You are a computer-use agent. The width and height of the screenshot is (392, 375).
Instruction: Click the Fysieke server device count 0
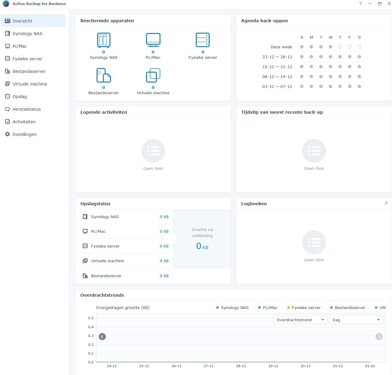203,52
